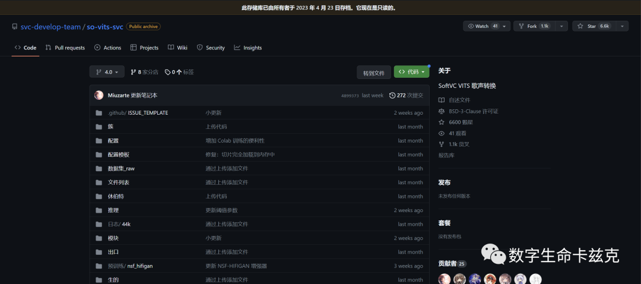Open the Actions tab

pos(107,48)
